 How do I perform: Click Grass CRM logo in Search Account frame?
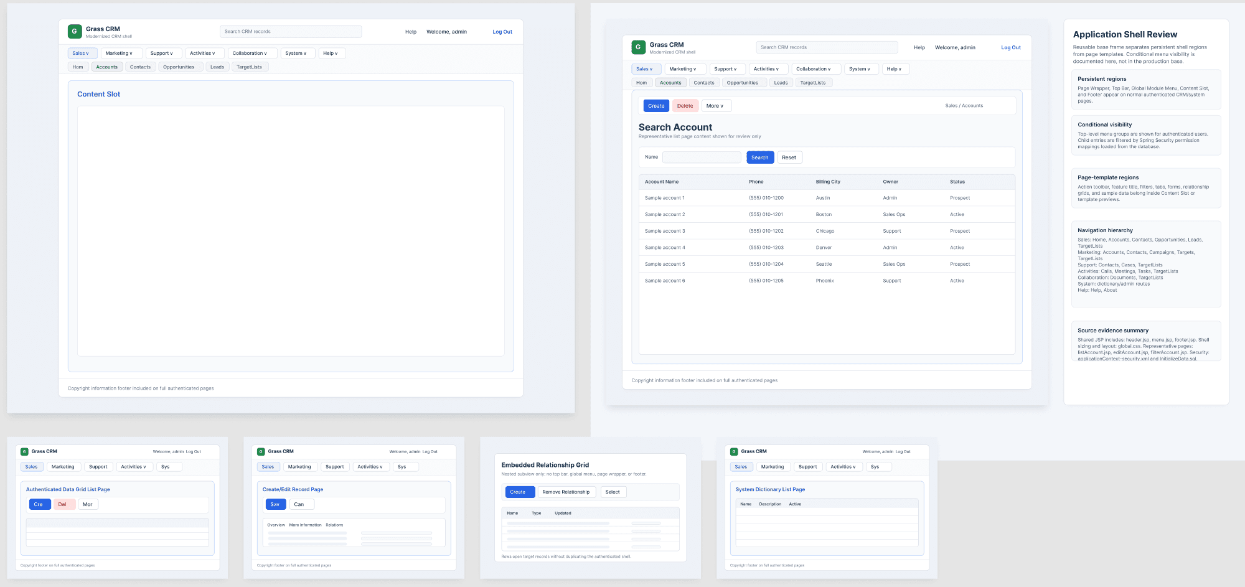tap(638, 47)
